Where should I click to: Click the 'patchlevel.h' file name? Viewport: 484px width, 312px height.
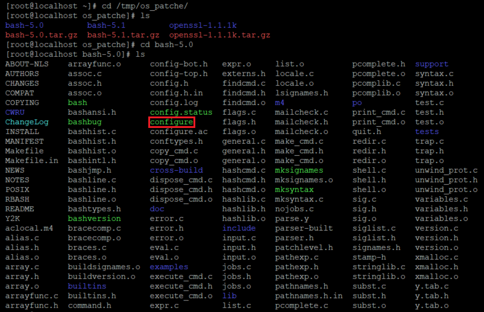304,247
